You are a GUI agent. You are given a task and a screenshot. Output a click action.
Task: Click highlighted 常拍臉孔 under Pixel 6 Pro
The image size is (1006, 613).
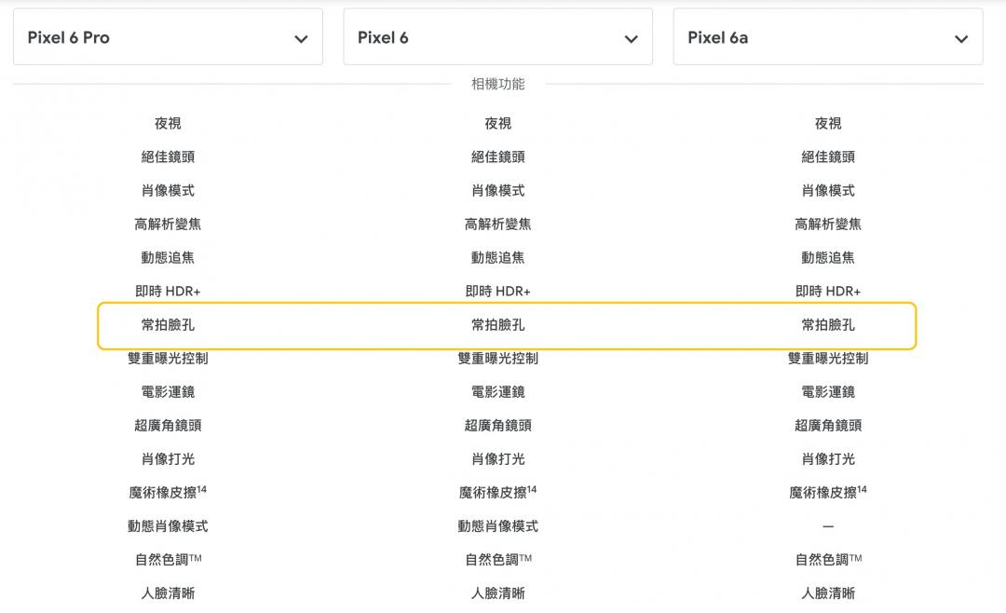point(168,325)
